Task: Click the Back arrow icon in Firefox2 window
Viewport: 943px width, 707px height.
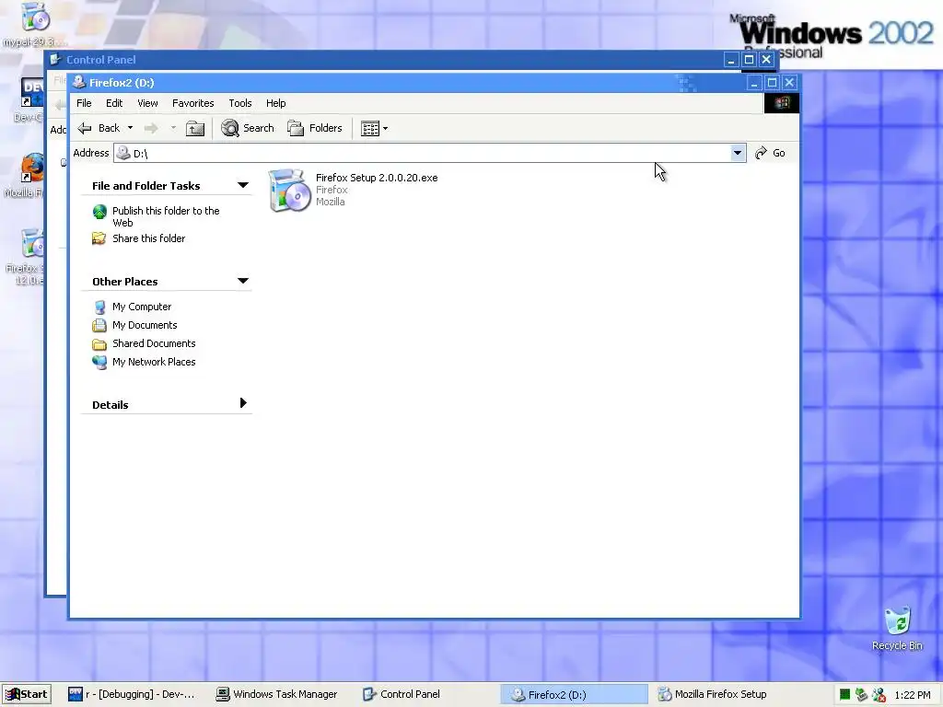Action: pyautogui.click(x=85, y=128)
